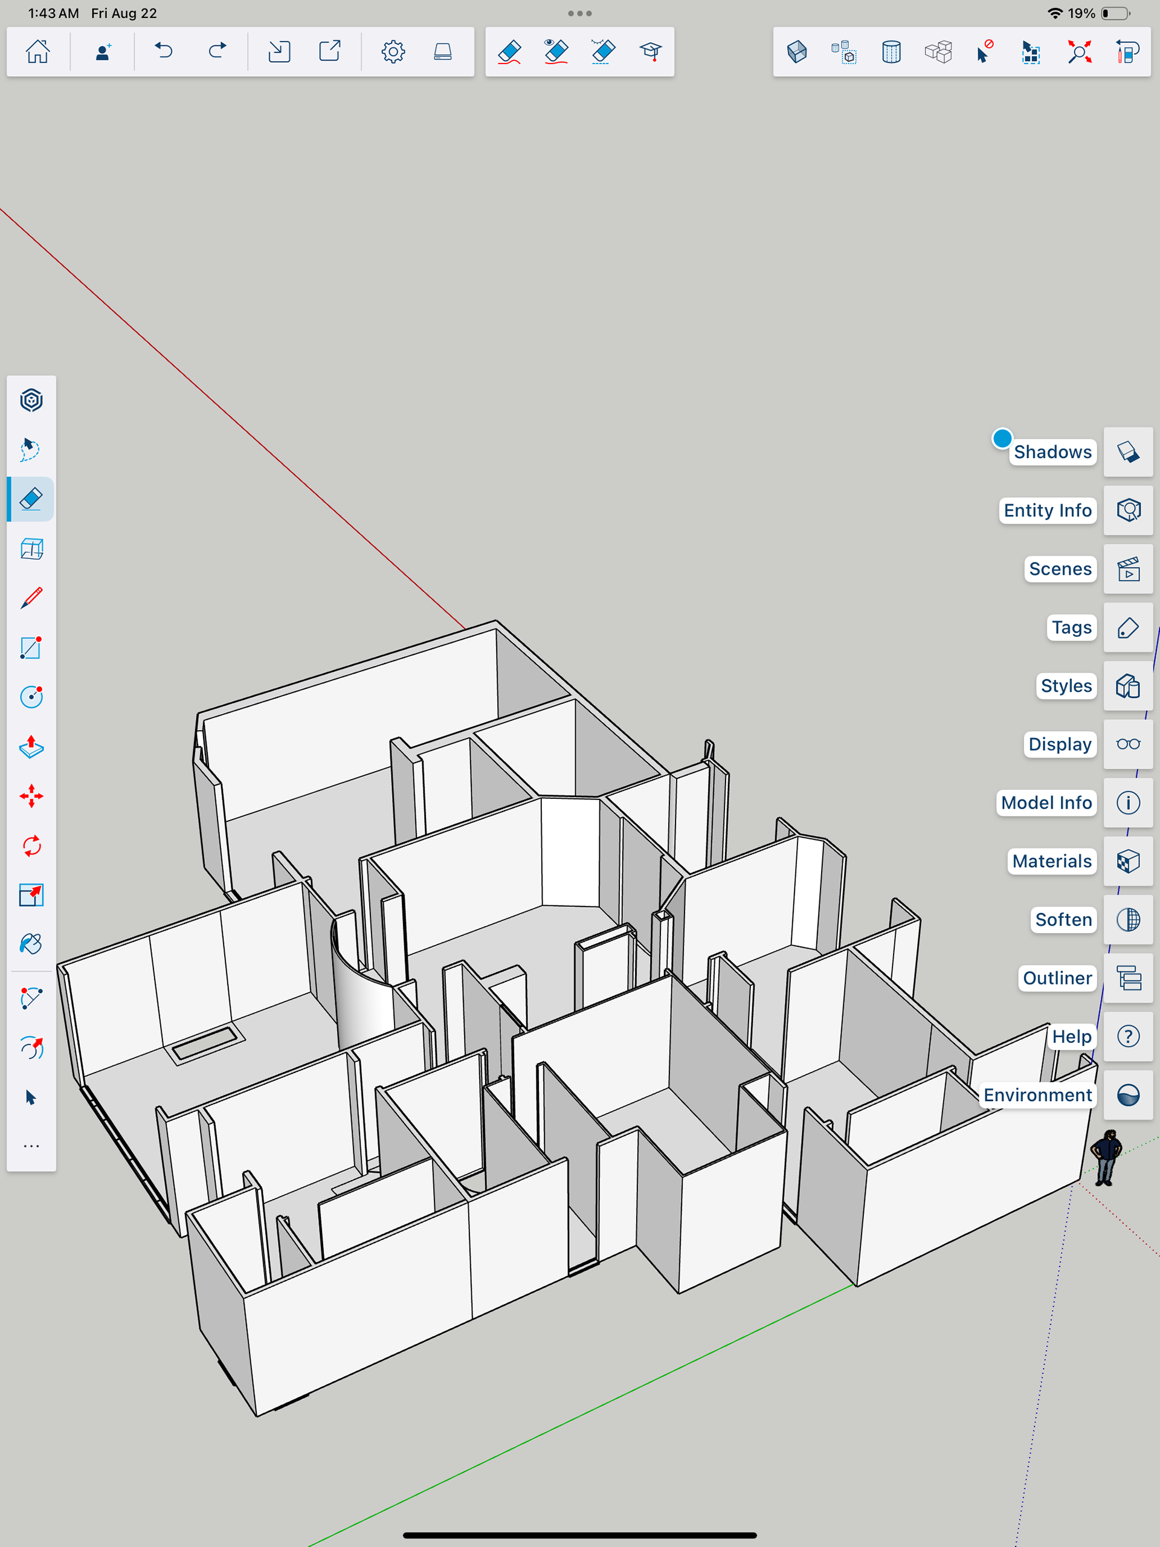The height and width of the screenshot is (1547, 1160).
Task: Select the Eraser tool in left toolbar
Action: [x=31, y=499]
